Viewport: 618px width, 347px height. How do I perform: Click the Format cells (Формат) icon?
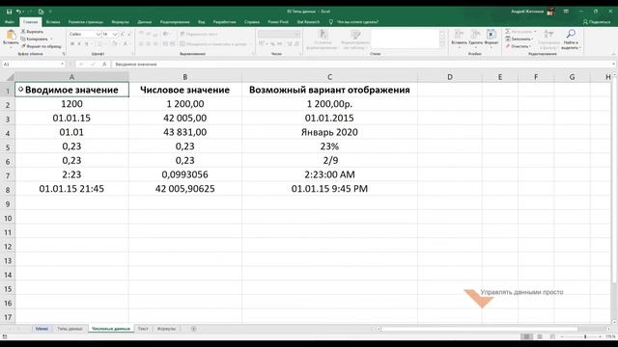click(x=492, y=35)
